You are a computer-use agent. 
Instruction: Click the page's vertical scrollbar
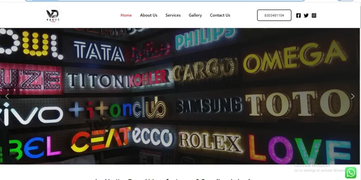(359, 88)
